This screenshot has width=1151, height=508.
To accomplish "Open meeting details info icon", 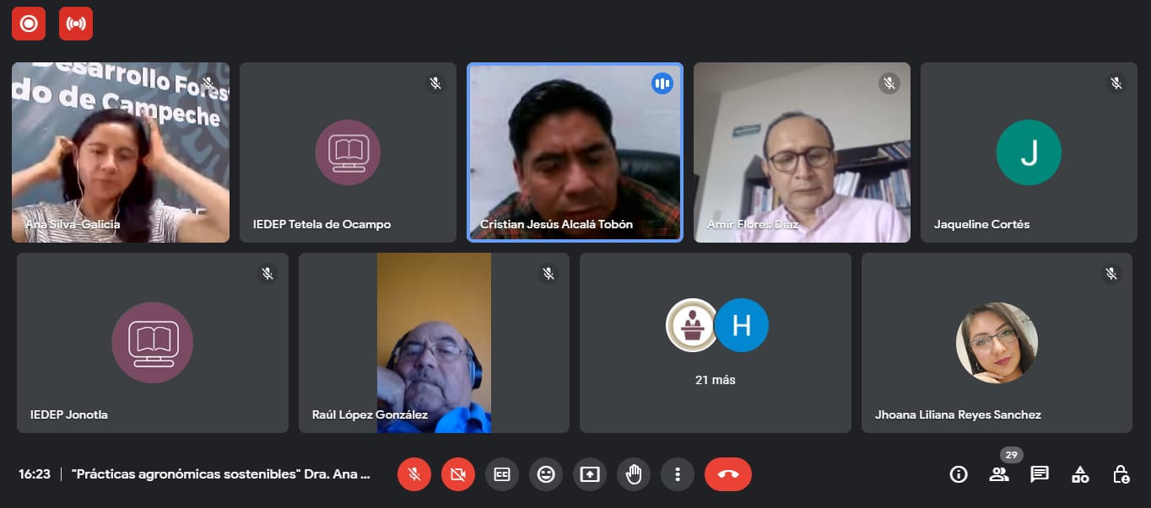I will tap(958, 474).
